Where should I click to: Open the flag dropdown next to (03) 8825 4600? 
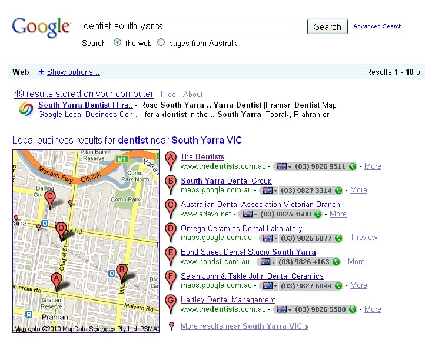click(250, 214)
